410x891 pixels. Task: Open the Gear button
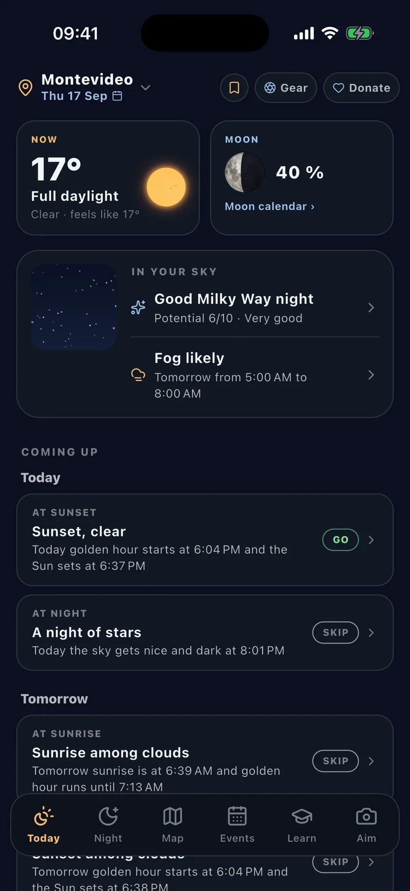pos(286,88)
